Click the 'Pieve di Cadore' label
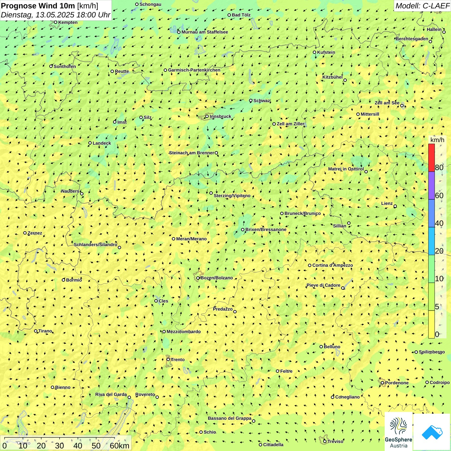451x451 pixels. [x=323, y=285]
